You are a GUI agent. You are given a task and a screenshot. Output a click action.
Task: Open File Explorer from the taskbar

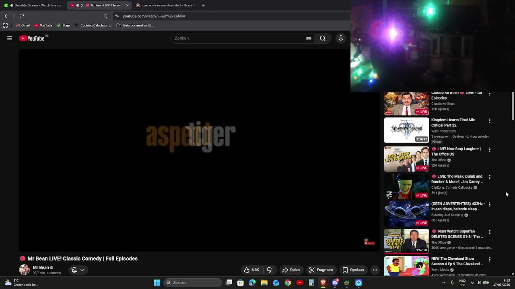[264, 283]
